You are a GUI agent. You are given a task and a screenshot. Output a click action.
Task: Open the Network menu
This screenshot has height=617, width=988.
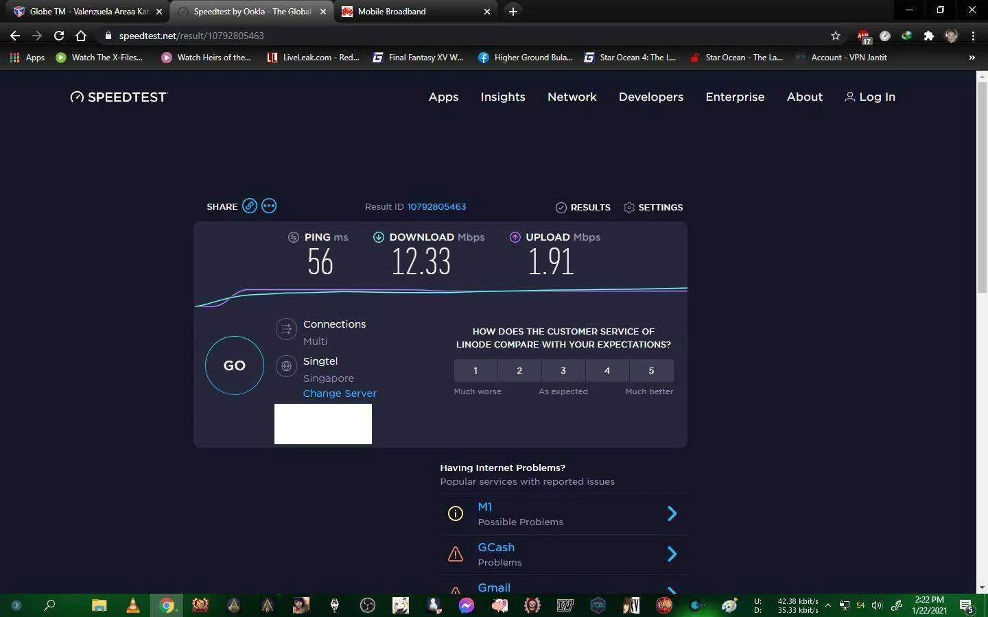point(572,97)
